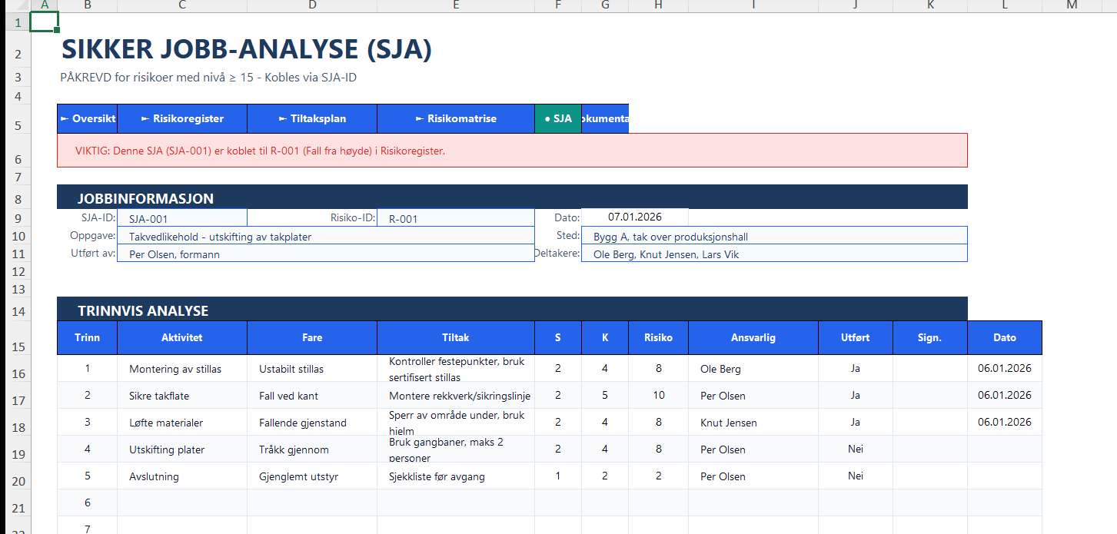Screen dimensions: 1117x534
Task: Switch to the Risikomatrise navigation button
Action: (x=456, y=119)
